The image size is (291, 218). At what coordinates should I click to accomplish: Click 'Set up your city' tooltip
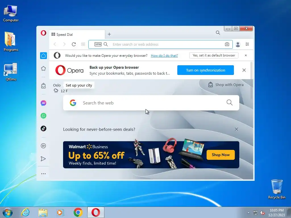[x=79, y=85]
